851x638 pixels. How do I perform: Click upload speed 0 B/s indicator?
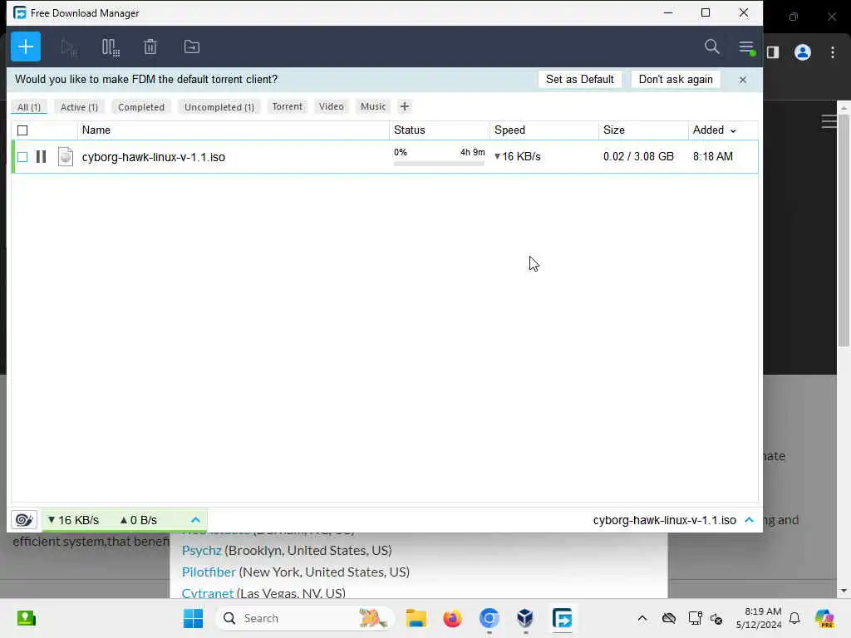(x=139, y=520)
